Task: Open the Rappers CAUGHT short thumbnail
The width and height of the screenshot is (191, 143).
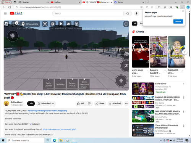Action: (159, 52)
